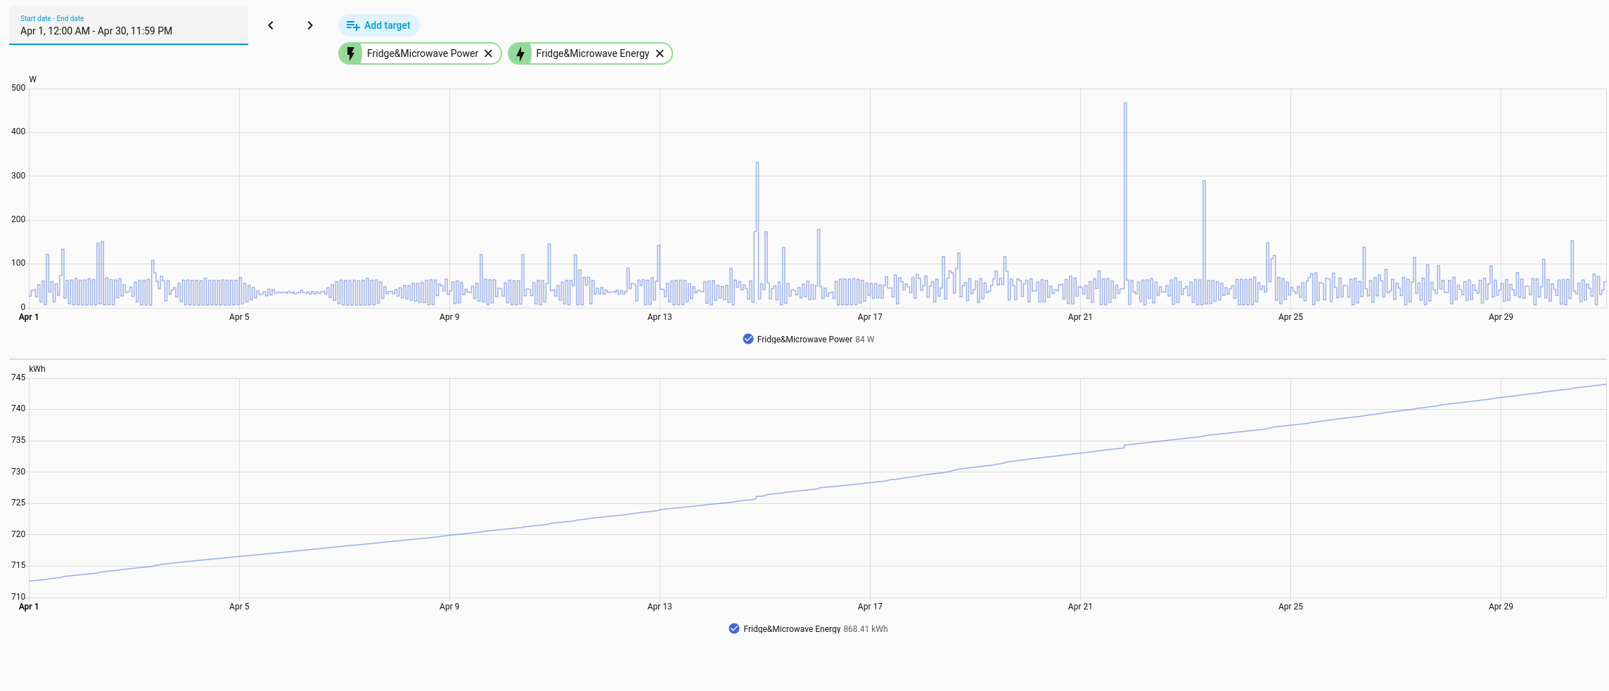The width and height of the screenshot is (1609, 691).
Task: Click the Add target button
Action: tap(379, 25)
